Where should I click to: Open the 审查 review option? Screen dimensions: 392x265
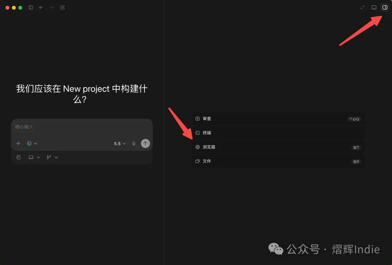coord(278,119)
